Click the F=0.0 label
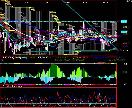132x108 pixels. click(129, 1)
